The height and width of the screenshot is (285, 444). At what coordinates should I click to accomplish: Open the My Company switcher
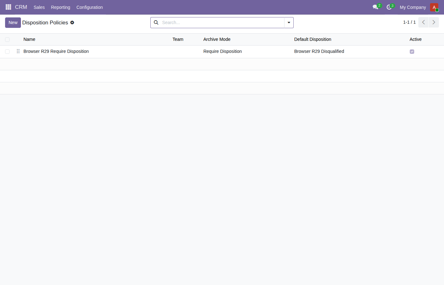coord(413,7)
